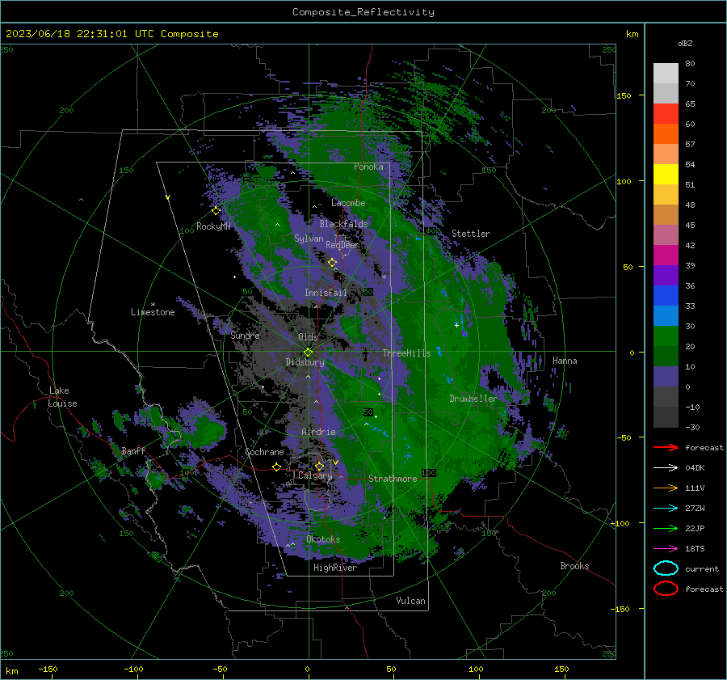The image size is (727, 680).
Task: Select the magenta 18TS arrow icon
Action: (x=666, y=549)
